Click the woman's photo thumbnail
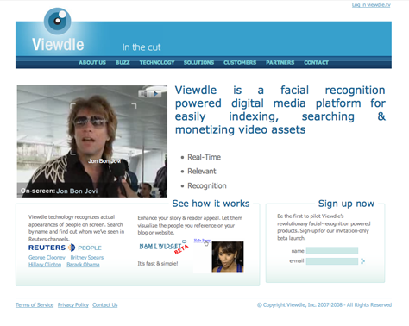409x326 pixels. (x=228, y=257)
